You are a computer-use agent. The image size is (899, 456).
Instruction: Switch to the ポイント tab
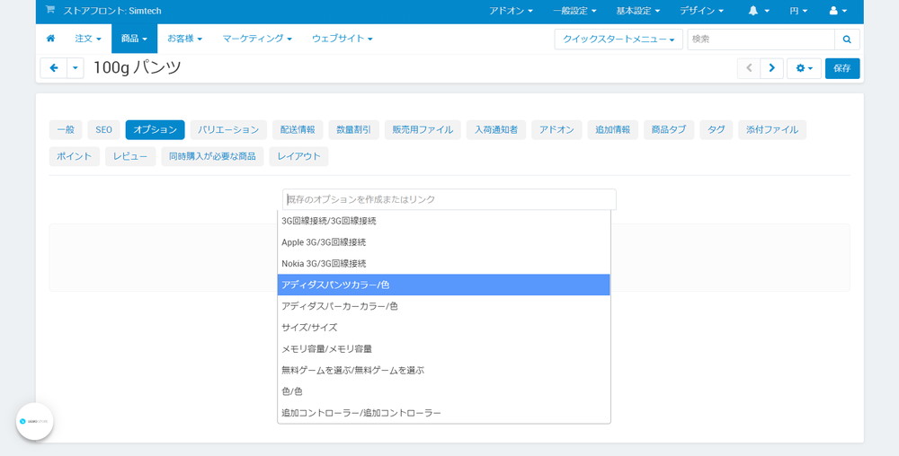click(x=75, y=157)
